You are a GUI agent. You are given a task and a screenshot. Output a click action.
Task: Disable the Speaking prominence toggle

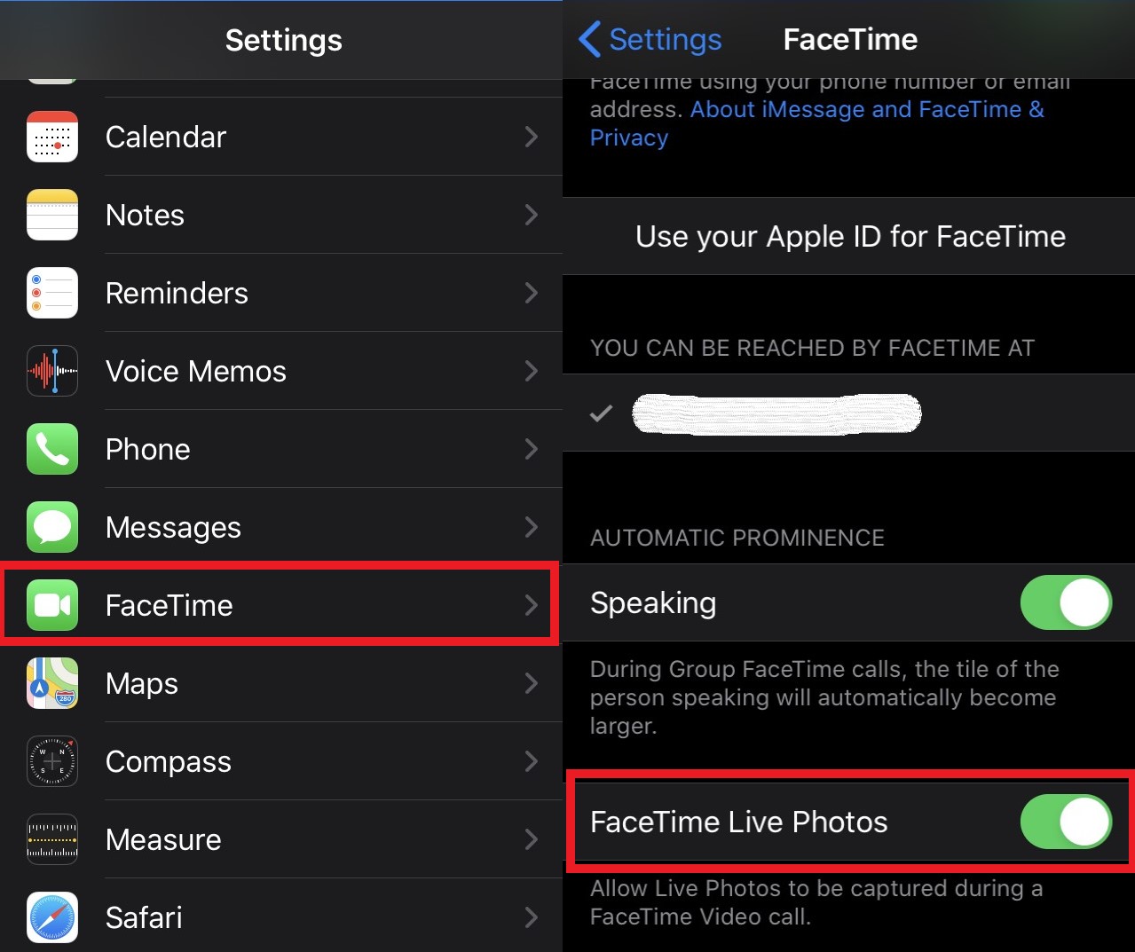[1066, 602]
